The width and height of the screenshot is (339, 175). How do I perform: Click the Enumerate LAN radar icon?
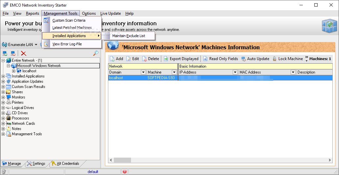pos(5,45)
